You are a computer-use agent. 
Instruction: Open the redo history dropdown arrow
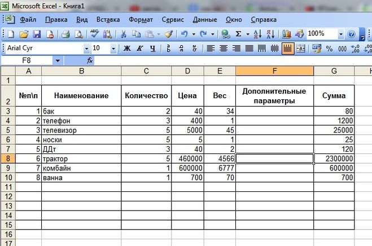click(213, 34)
